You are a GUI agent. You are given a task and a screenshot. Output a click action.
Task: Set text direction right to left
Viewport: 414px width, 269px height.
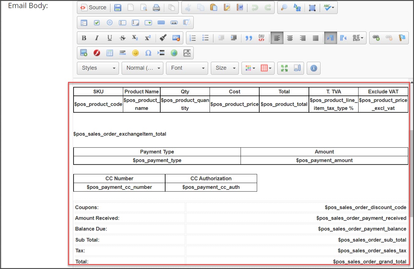343,38
